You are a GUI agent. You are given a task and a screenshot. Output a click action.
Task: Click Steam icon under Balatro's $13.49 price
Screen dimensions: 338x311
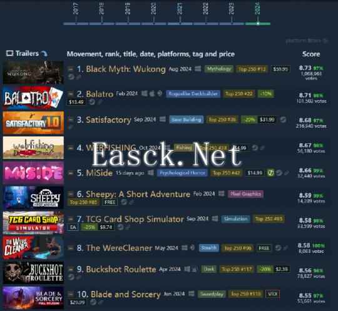click(x=92, y=102)
